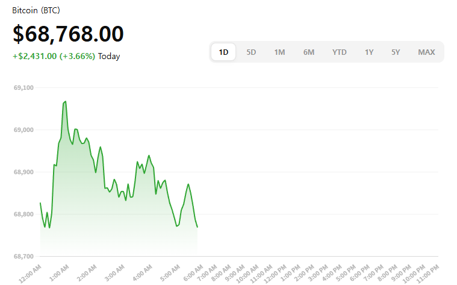The image size is (457, 285).
Task: Click the 11:00 PM x-axis label
Action: (428, 272)
